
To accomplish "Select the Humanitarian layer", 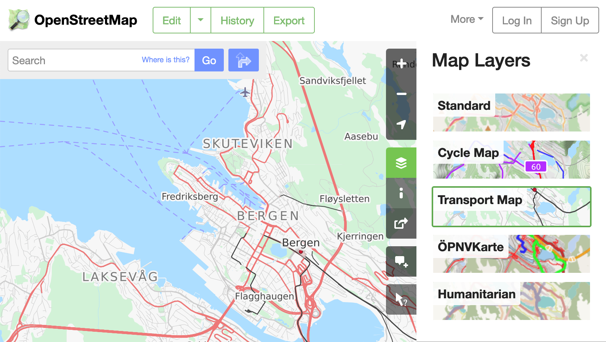I will tap(512, 301).
